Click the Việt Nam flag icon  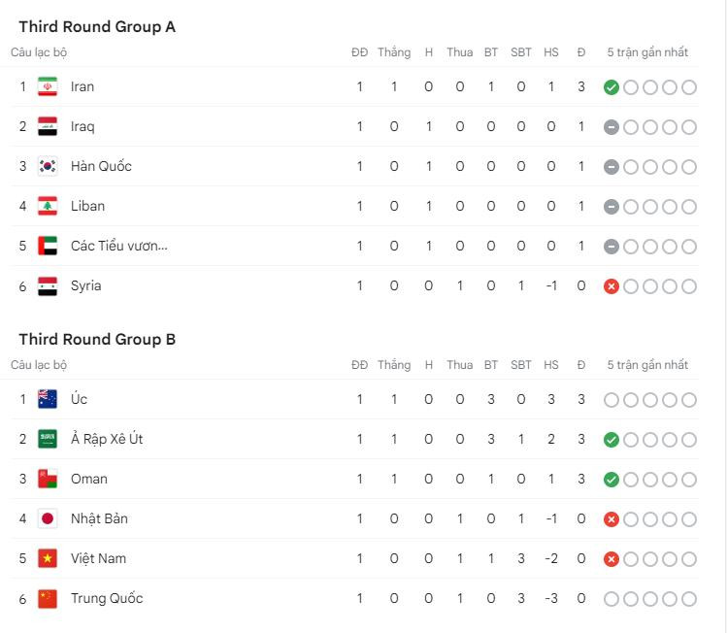coord(48,558)
